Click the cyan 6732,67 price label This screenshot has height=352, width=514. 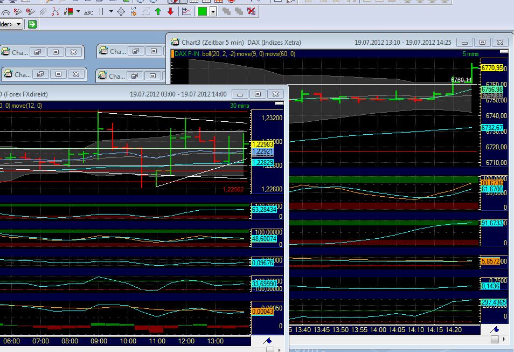click(x=492, y=128)
